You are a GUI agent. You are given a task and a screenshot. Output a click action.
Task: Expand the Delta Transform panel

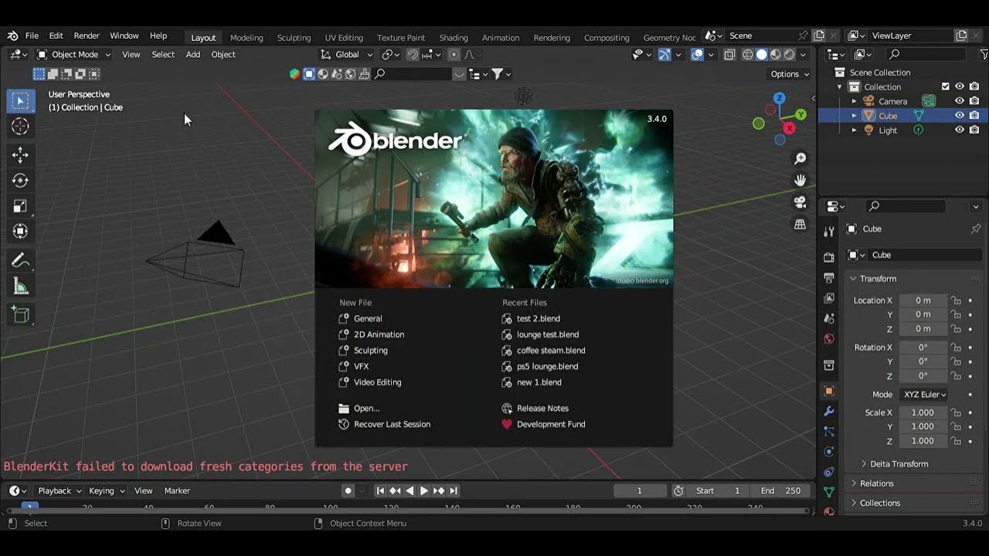click(x=899, y=464)
